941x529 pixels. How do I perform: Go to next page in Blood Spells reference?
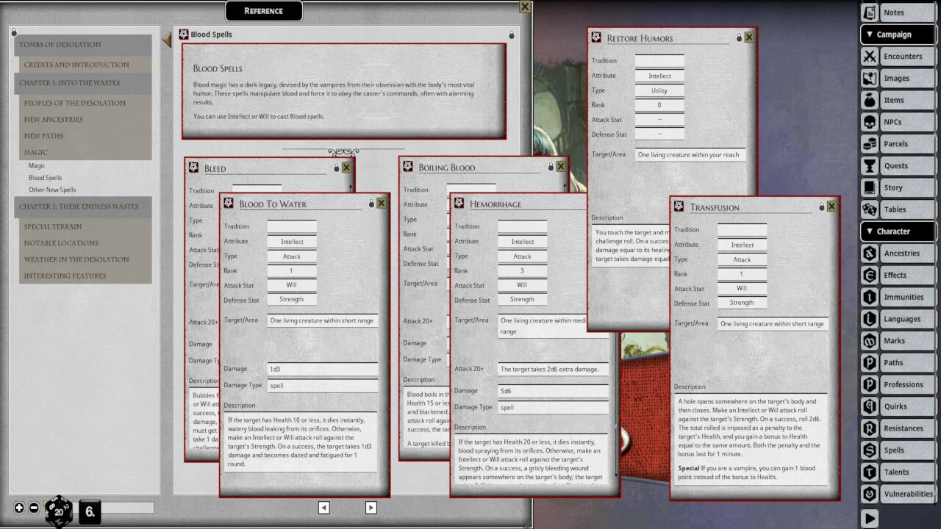click(371, 507)
